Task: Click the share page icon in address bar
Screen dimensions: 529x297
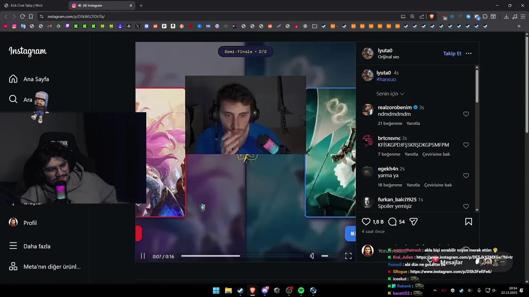Action: [422, 16]
